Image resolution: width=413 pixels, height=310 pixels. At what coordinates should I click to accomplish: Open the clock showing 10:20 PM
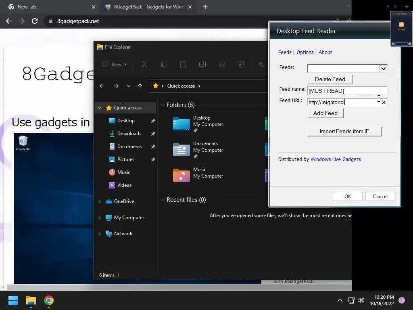[x=382, y=300]
